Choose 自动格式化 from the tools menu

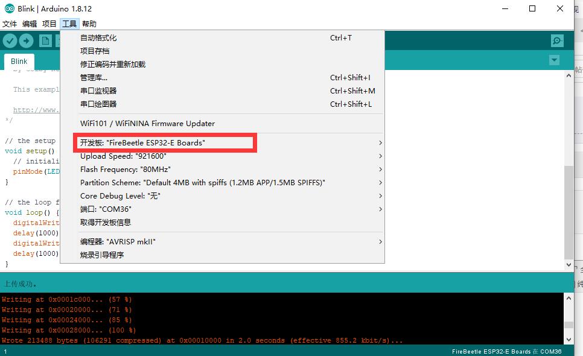pos(222,38)
